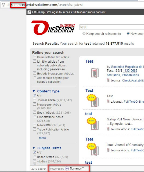
Task: Tick Exclude Newspaper Articles
Action: (35, 73)
